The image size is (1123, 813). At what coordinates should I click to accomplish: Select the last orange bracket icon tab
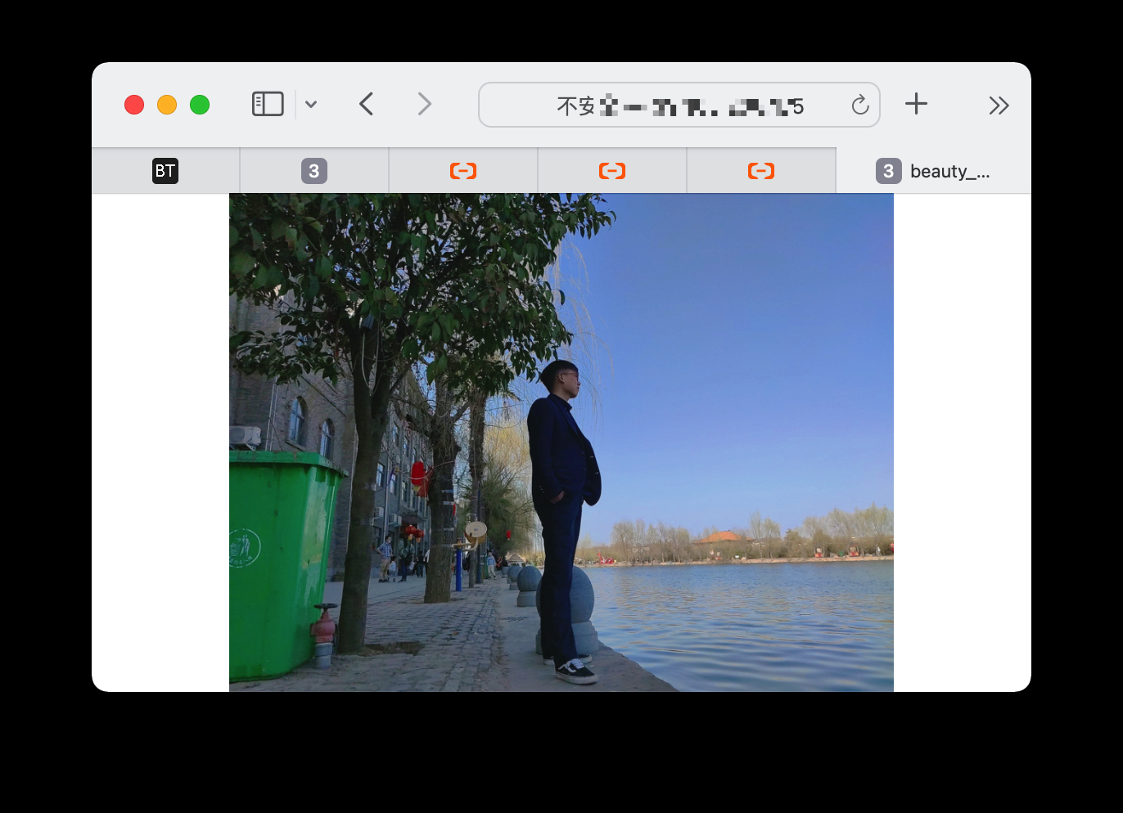[761, 171]
